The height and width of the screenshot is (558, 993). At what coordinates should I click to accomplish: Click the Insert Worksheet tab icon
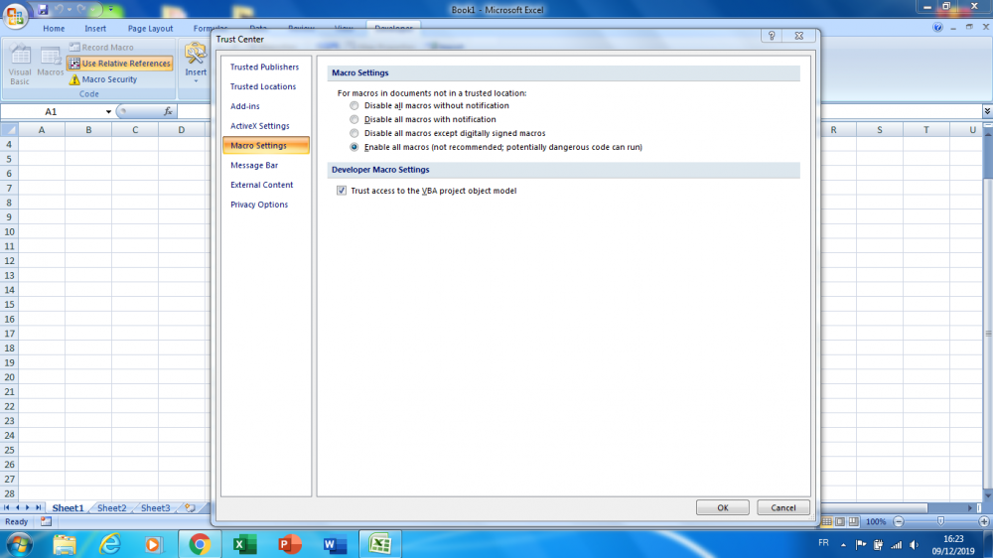190,508
